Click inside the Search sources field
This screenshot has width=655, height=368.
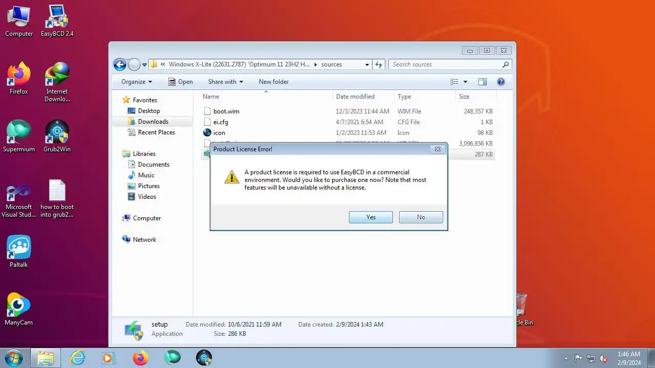(445, 64)
